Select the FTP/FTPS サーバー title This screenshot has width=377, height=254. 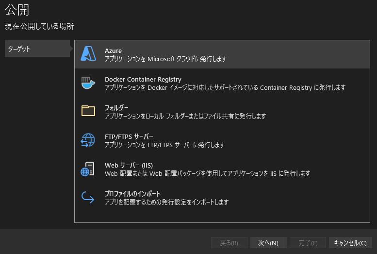click(x=129, y=136)
